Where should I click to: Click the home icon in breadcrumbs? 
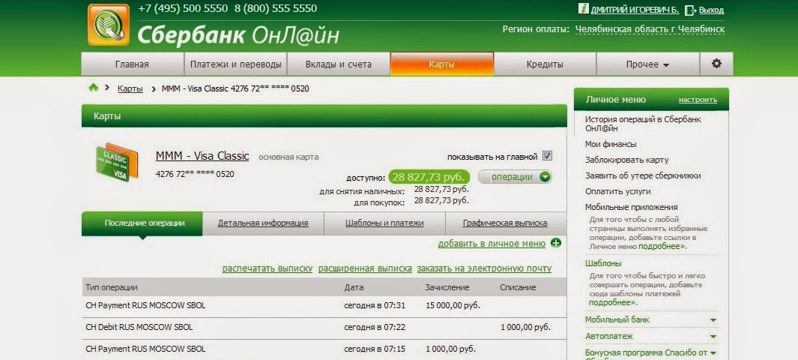93,88
